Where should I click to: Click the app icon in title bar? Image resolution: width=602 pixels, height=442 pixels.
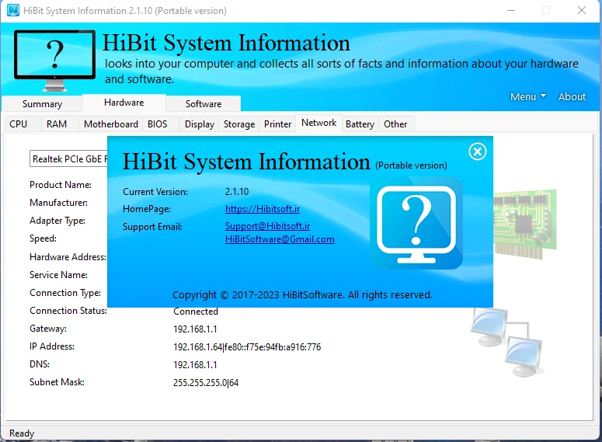[12, 10]
